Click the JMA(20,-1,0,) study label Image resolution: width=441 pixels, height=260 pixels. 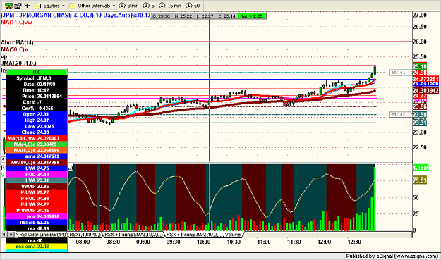(18, 63)
